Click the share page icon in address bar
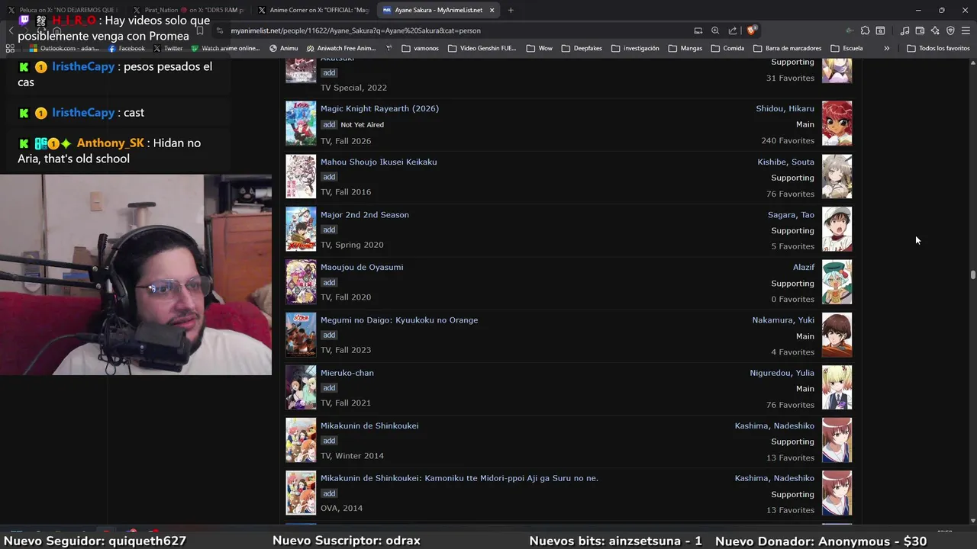Image resolution: width=977 pixels, height=549 pixels. pos(733,30)
